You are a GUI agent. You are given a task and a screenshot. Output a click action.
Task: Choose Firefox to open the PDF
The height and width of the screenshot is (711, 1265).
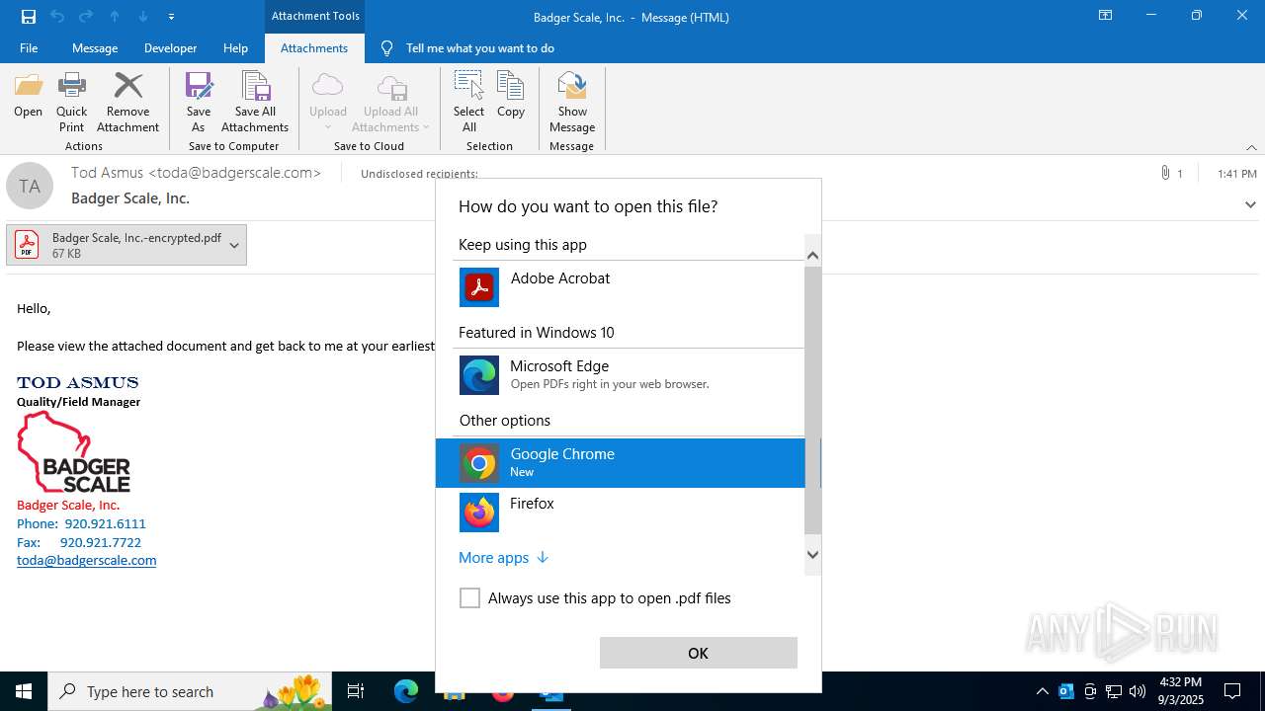621,513
